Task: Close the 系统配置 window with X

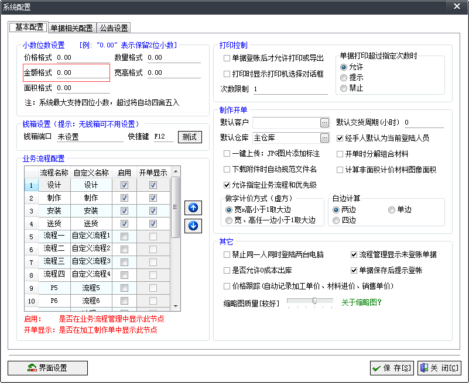Action: (457, 6)
